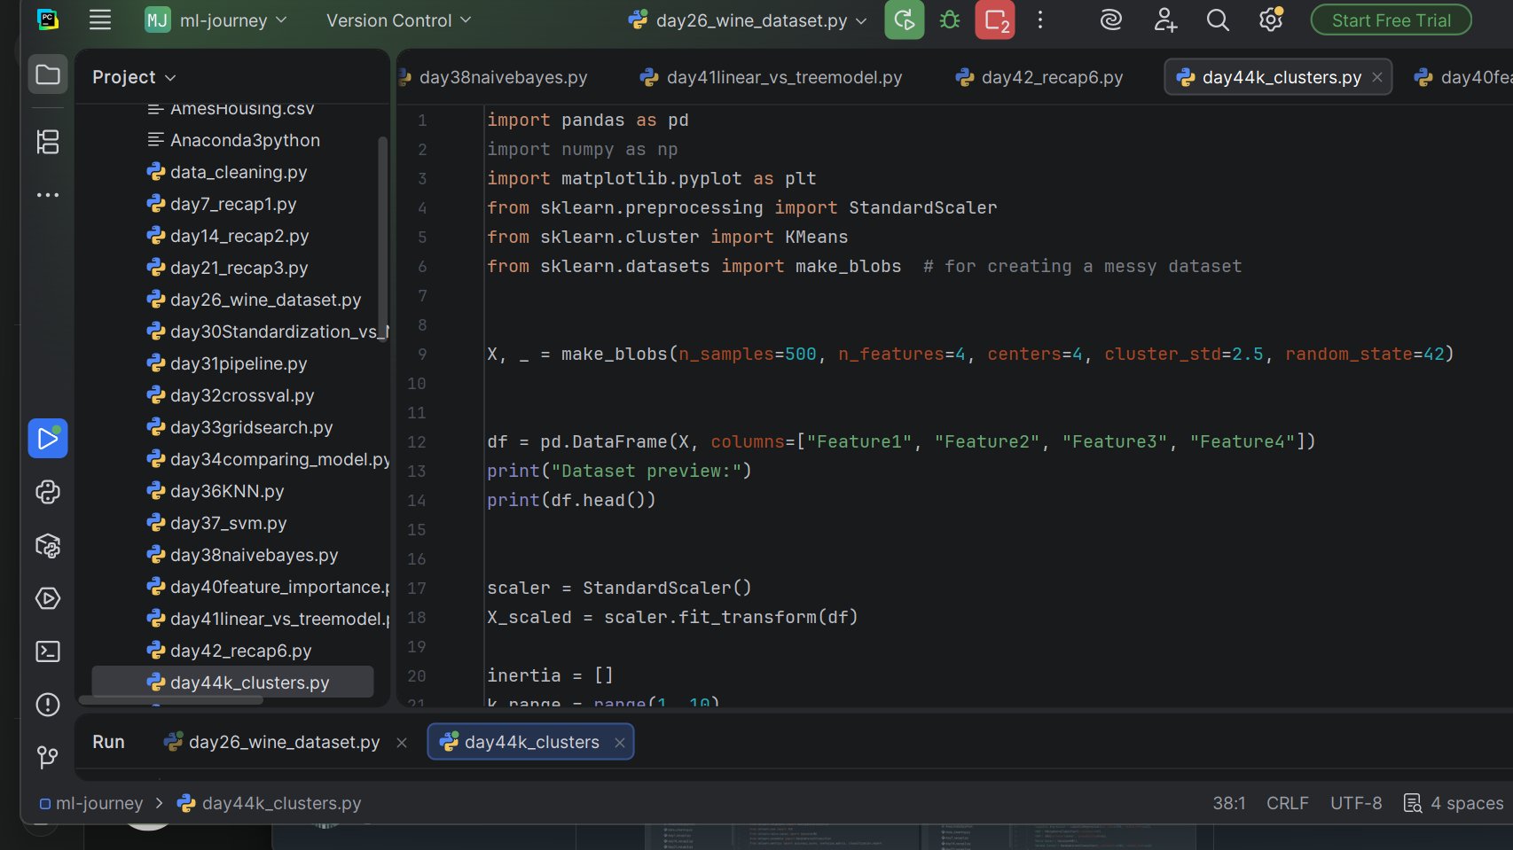Click the Start Free Trial button
1513x850 pixels.
click(x=1391, y=20)
